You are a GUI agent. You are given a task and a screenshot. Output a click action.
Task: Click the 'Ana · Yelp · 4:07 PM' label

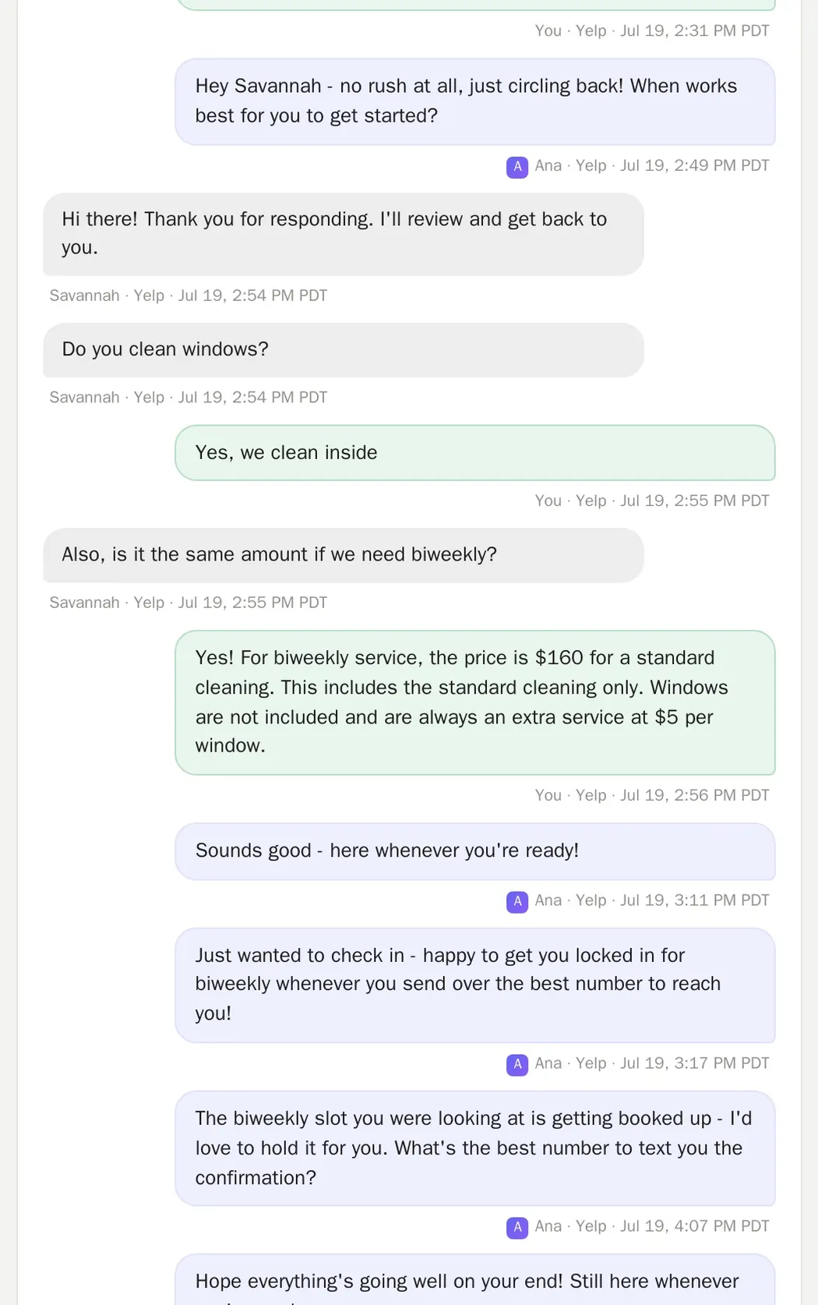pos(652,1226)
